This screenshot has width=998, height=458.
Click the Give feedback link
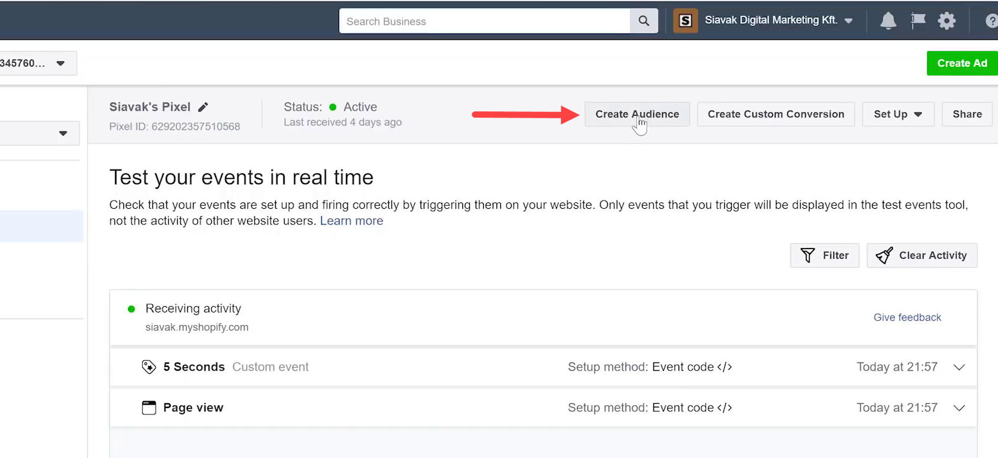click(x=907, y=318)
